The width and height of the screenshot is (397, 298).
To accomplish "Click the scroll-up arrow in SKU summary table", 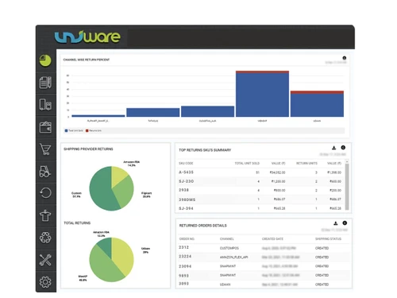I will click(x=347, y=161).
